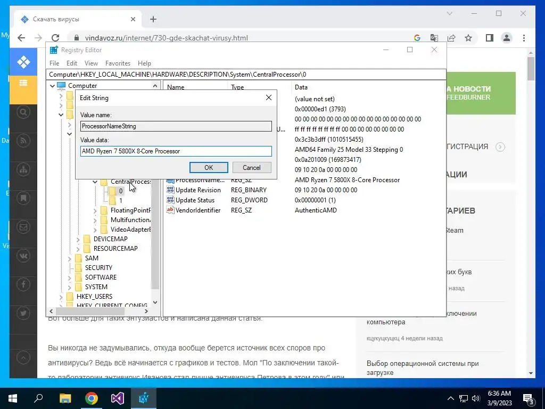This screenshot has height=409, width=545.
Task: Expand the VideoAdapterBusses tree node
Action: 95,230
